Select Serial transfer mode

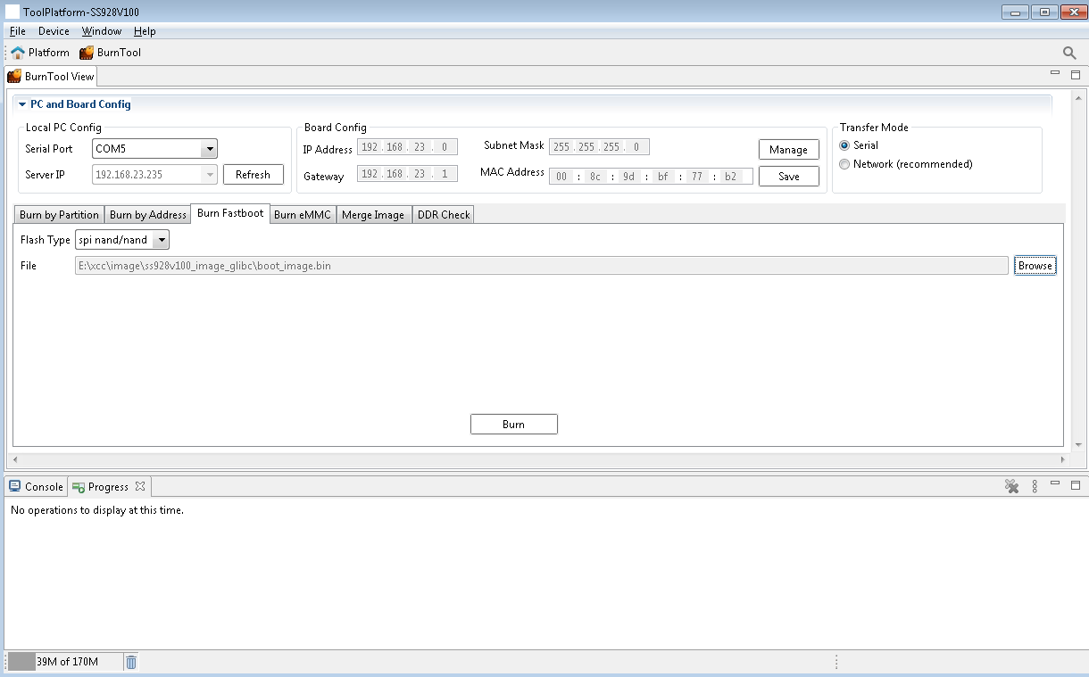point(844,145)
